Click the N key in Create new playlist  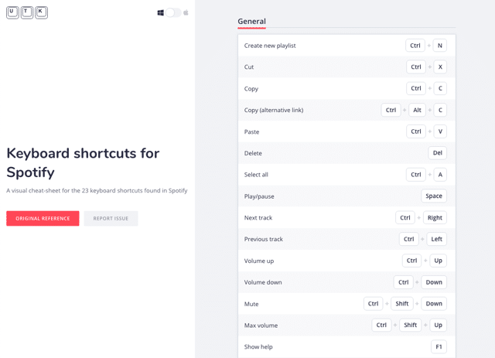(x=440, y=46)
